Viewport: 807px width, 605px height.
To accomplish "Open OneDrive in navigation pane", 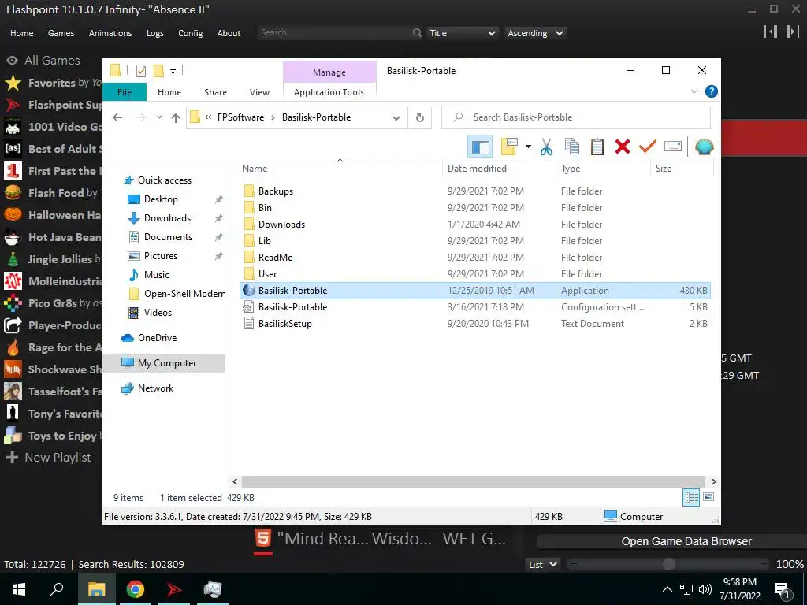I will (157, 338).
